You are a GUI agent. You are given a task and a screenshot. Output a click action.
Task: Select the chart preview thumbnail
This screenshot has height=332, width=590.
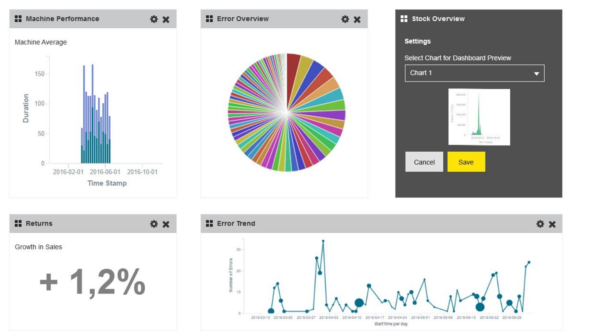coord(479,117)
